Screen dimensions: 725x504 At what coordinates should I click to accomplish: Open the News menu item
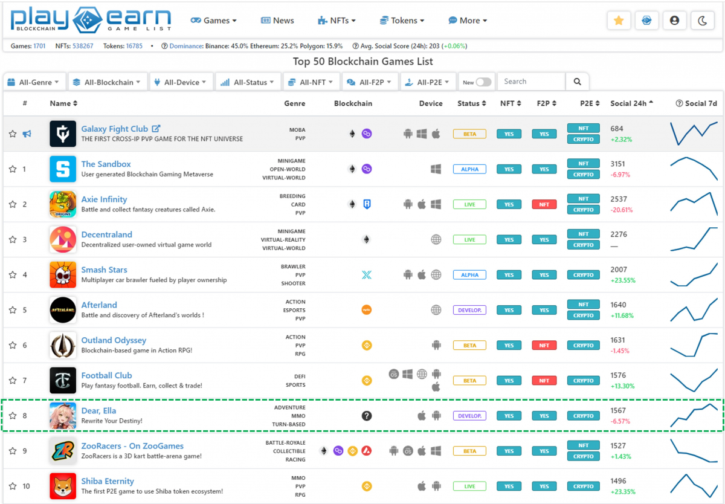pos(277,21)
